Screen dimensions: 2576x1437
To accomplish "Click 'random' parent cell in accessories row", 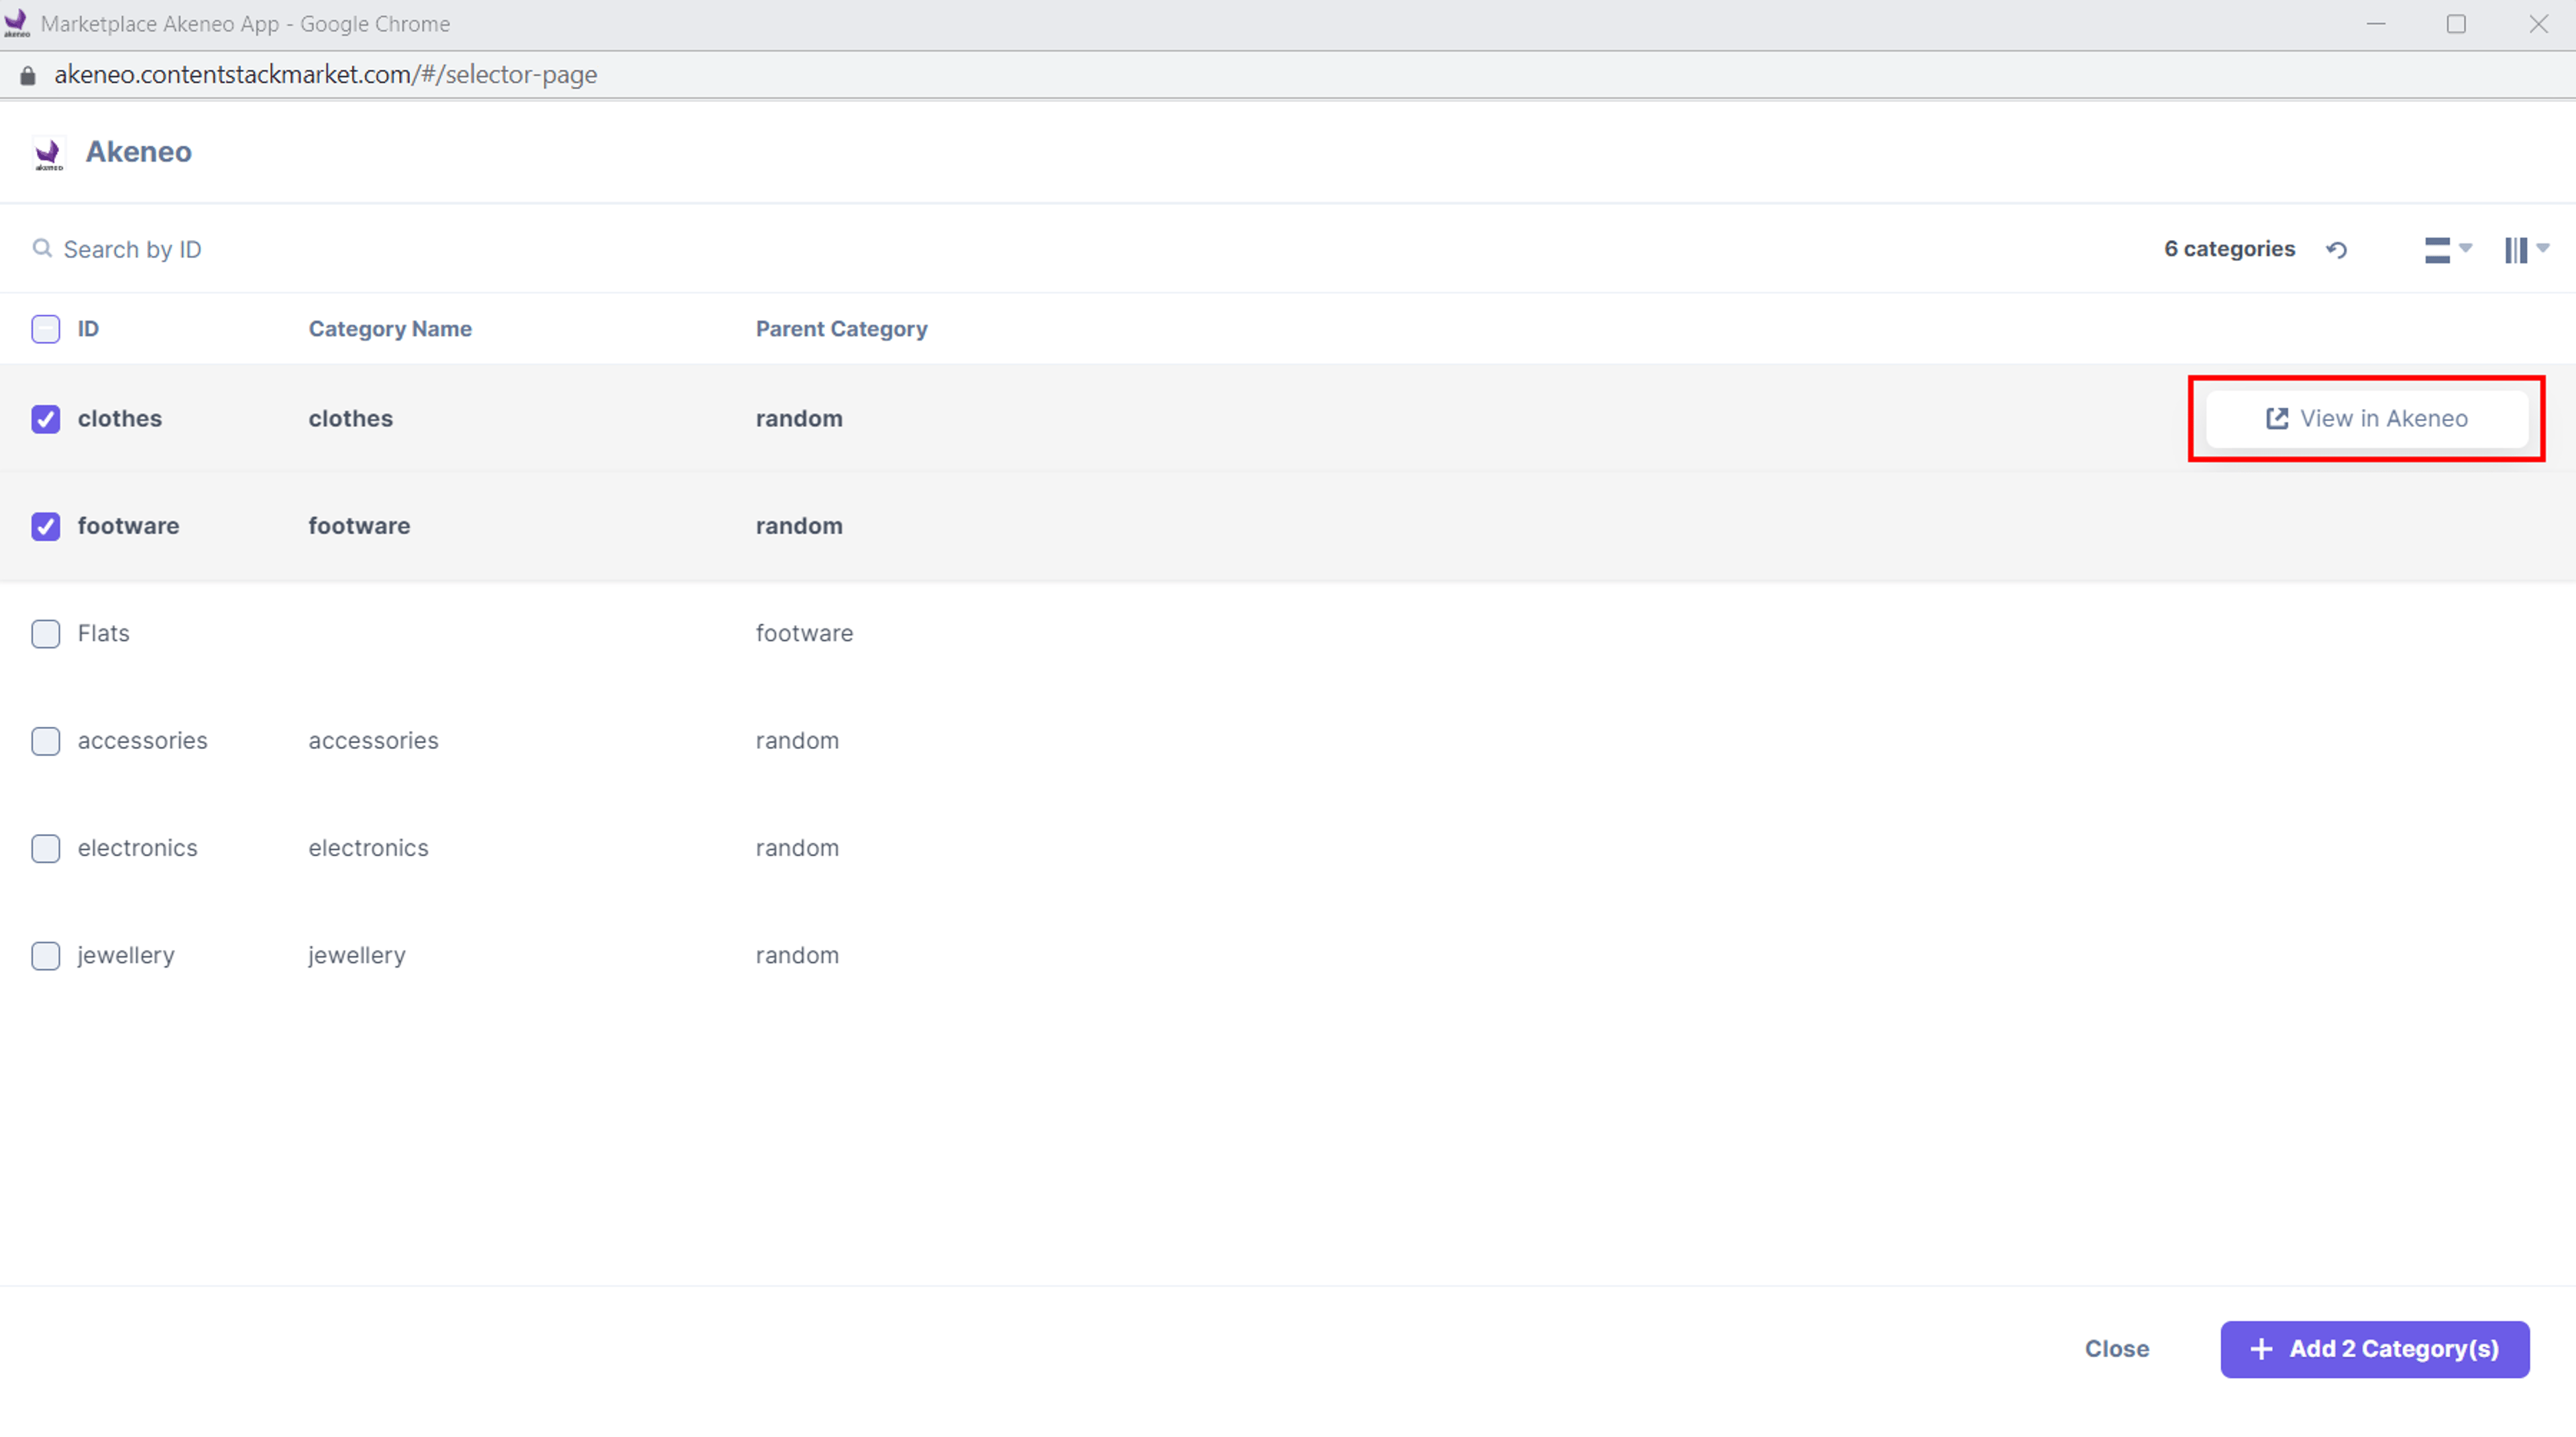I will pos(797,740).
